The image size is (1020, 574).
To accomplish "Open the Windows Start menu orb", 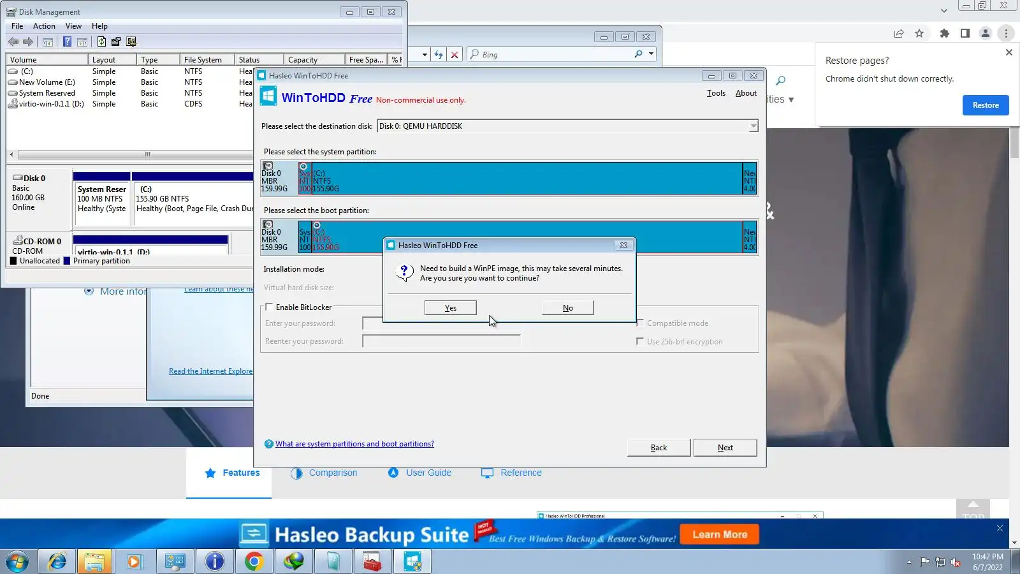I will (17, 562).
